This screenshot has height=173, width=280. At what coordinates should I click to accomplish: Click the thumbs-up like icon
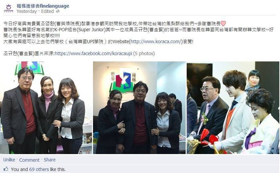pos(6,169)
